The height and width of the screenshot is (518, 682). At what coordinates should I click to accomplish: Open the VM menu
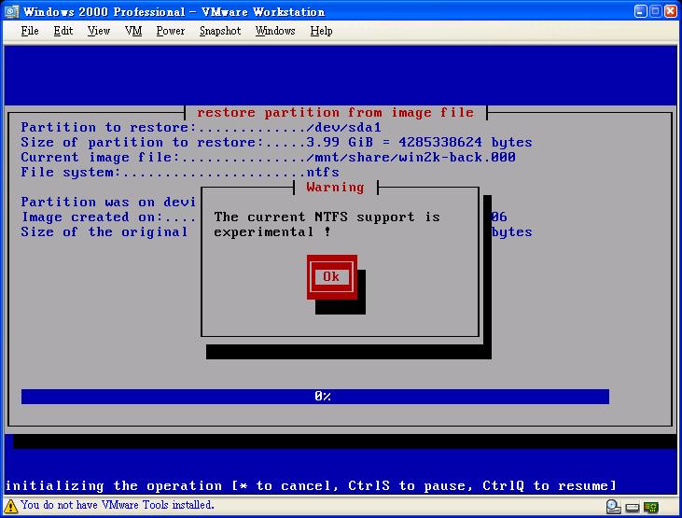click(x=133, y=31)
